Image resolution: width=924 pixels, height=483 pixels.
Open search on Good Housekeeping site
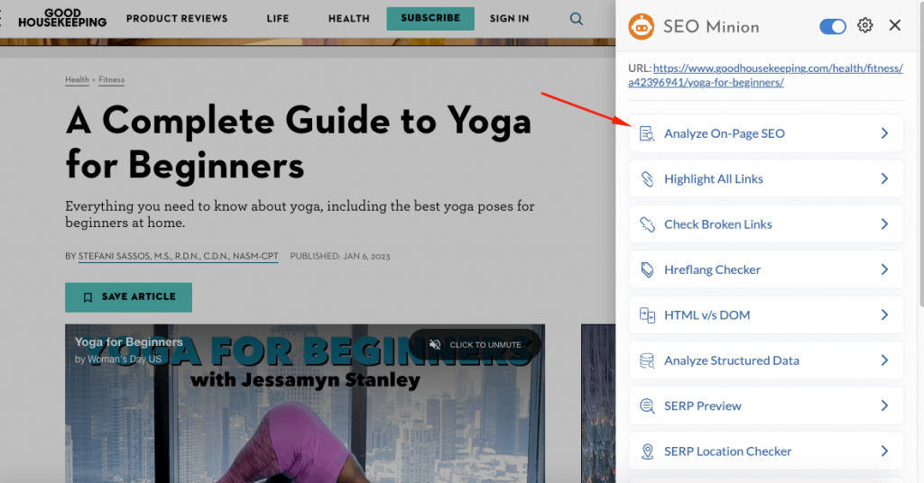[x=577, y=19]
